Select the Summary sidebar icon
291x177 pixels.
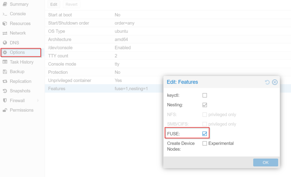(x=5, y=4)
